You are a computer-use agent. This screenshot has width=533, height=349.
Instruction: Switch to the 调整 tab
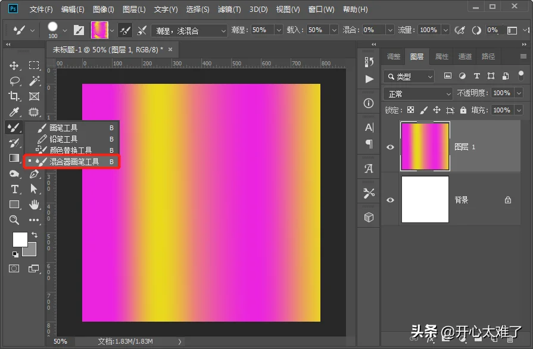click(394, 56)
